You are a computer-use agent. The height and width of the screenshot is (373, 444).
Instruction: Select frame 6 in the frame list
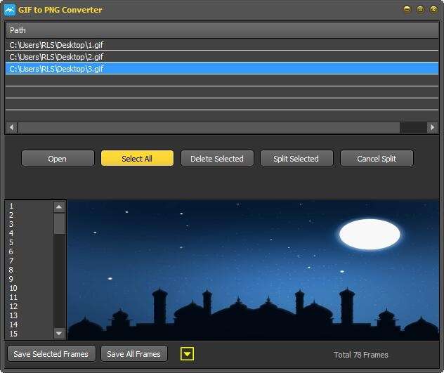click(x=30, y=251)
